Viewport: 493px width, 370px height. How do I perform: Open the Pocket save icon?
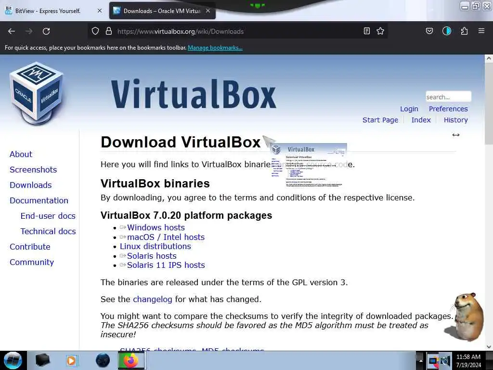[x=429, y=31]
